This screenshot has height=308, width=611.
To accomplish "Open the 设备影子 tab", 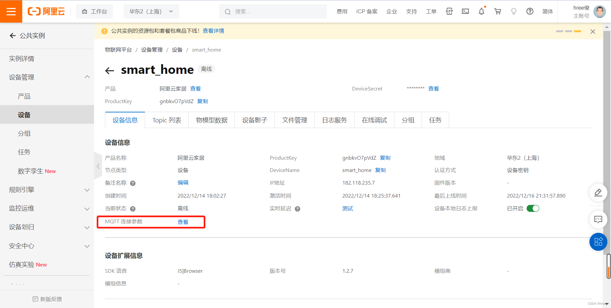I will click(x=255, y=120).
